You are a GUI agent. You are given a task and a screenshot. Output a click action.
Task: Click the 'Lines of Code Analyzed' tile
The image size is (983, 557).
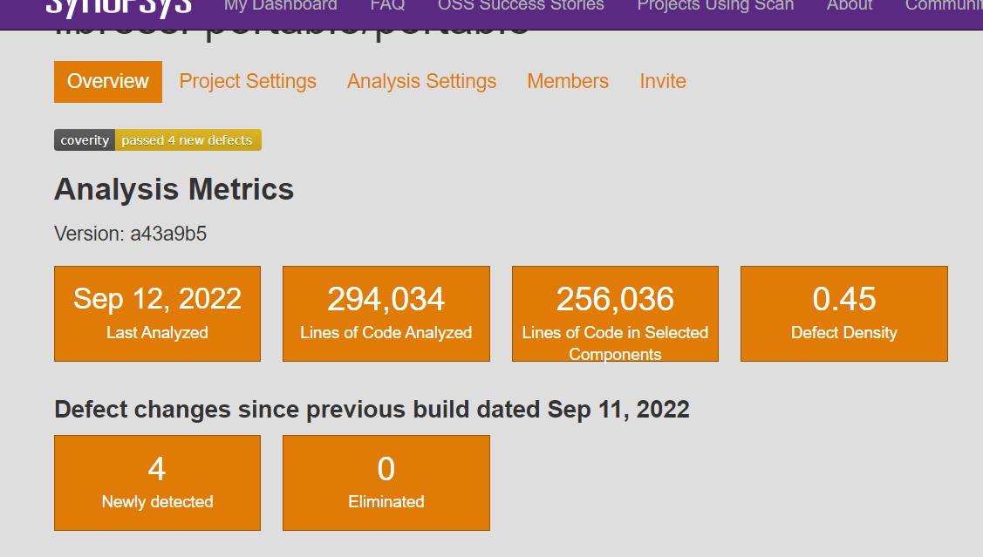[x=386, y=313]
